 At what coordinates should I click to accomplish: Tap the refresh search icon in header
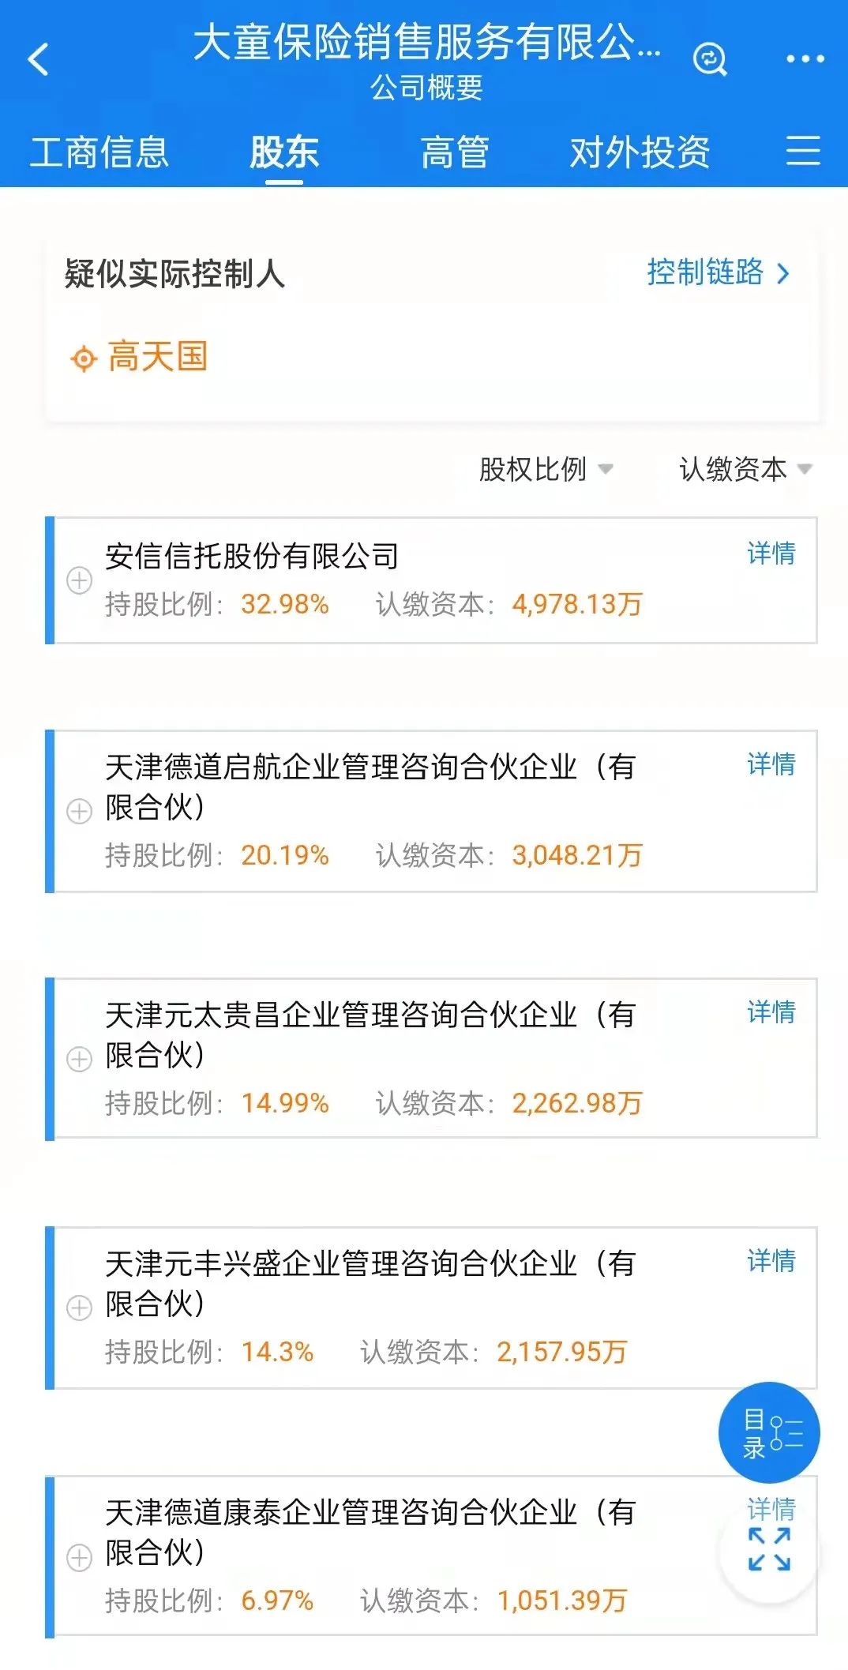pyautogui.click(x=709, y=59)
